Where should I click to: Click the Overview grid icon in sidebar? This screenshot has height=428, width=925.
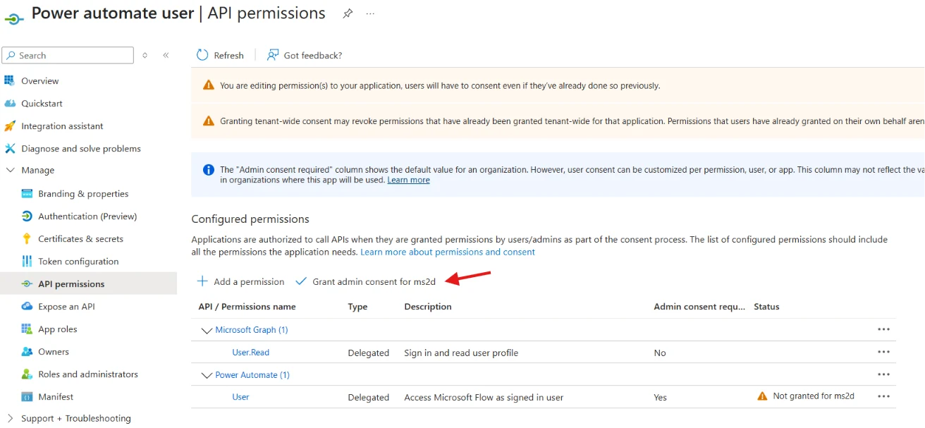click(10, 80)
